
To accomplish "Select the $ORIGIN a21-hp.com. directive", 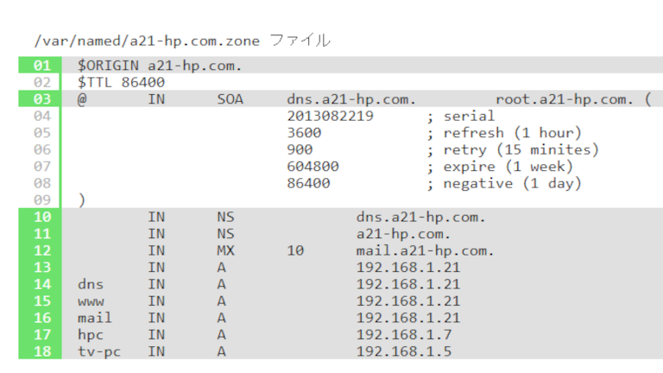I will click(x=160, y=66).
